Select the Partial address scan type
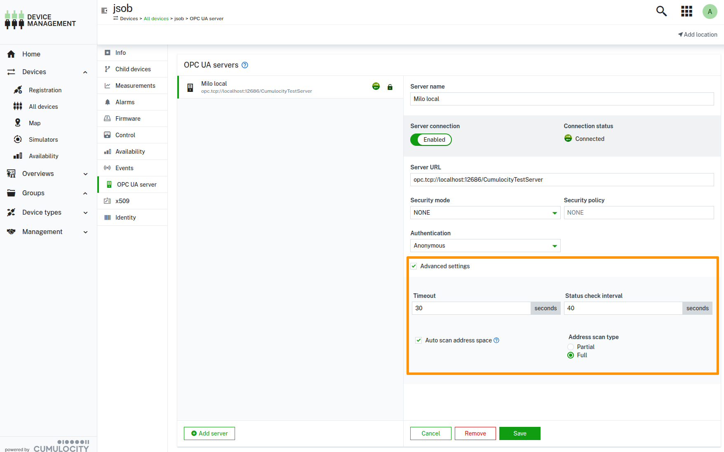The width and height of the screenshot is (724, 452). [x=571, y=347]
